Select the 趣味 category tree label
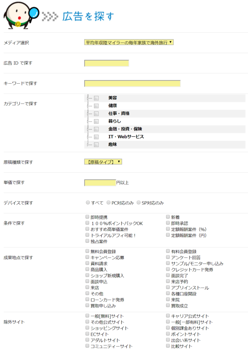This screenshot has width=248, height=351. 113,145
